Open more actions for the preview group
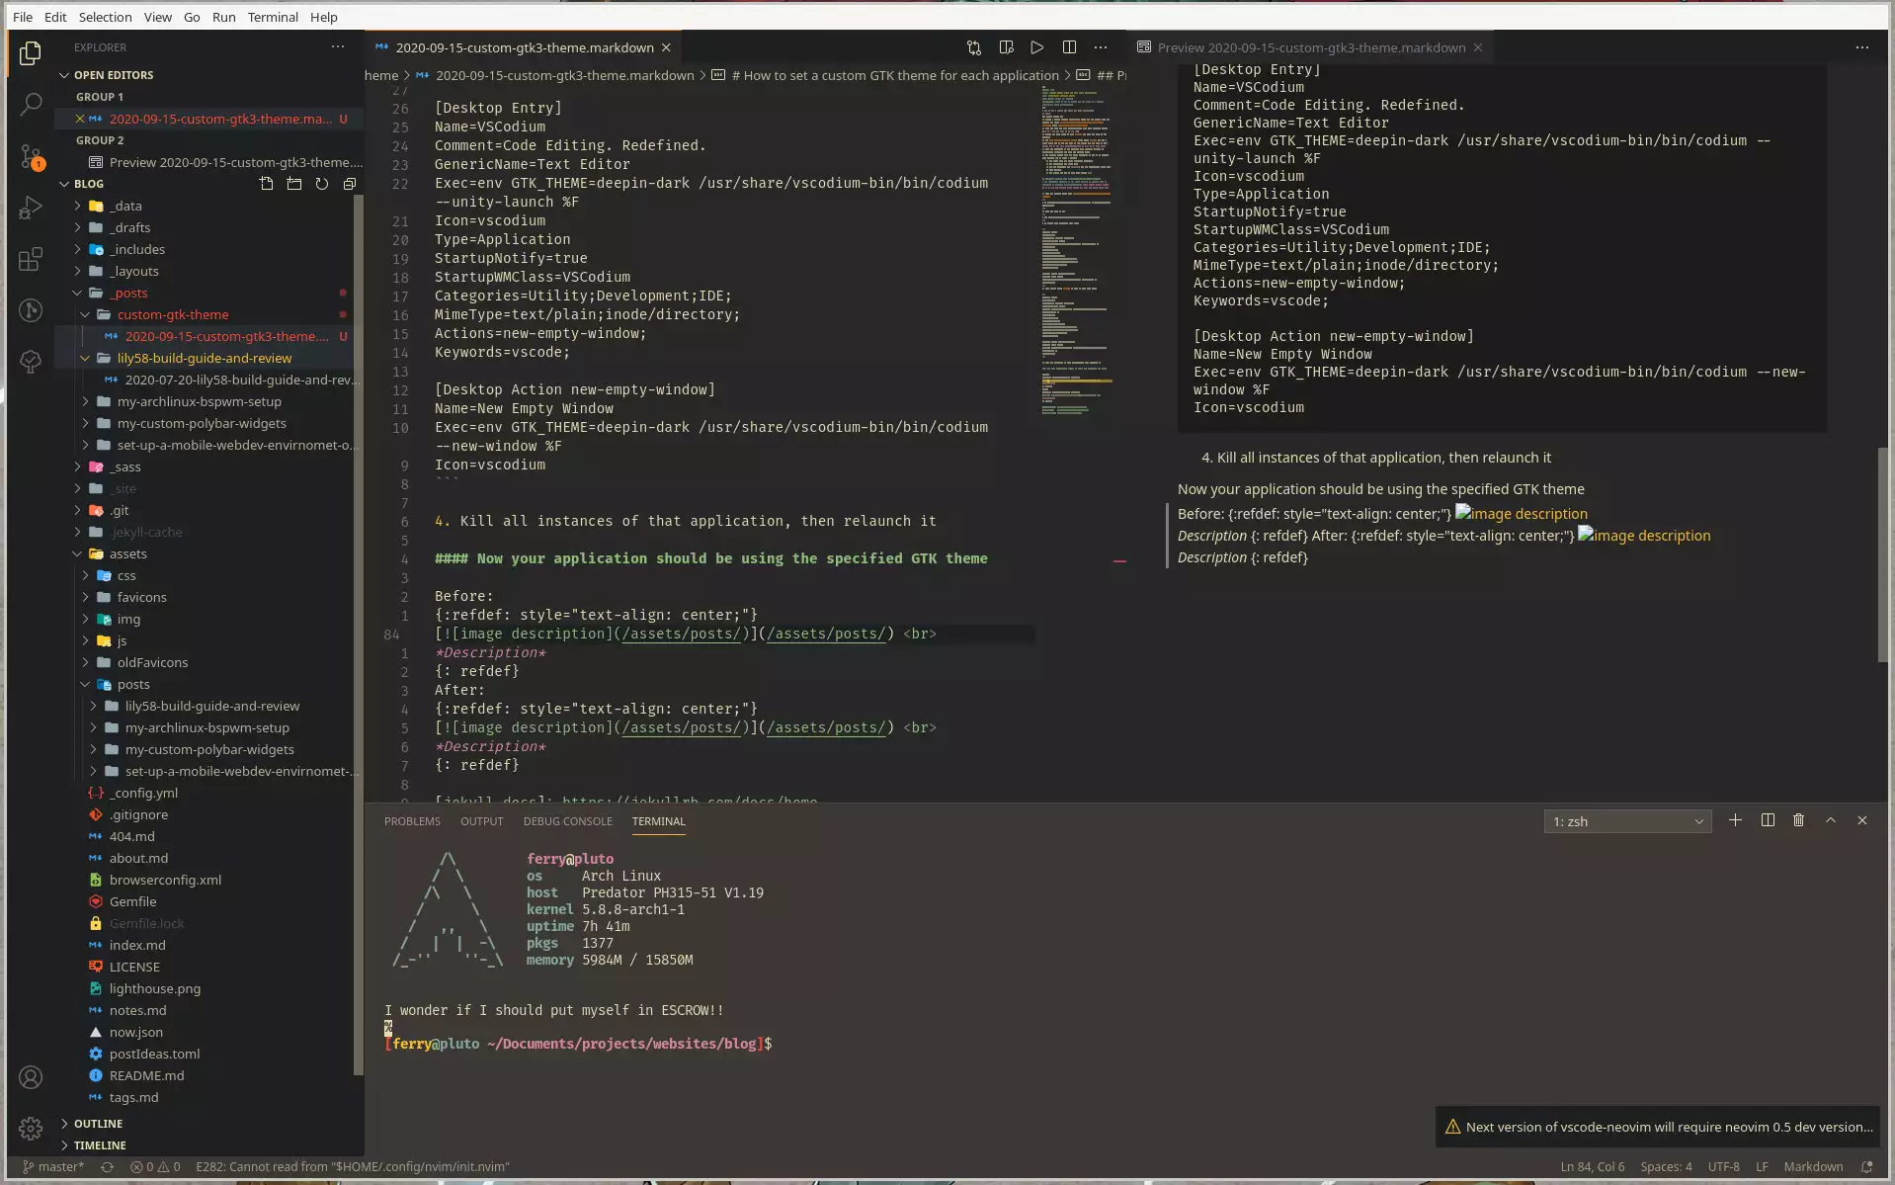1895x1185 pixels. click(1862, 47)
